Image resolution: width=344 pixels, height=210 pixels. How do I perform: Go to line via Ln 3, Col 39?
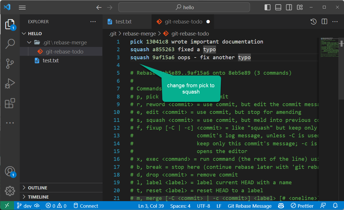[151, 206]
